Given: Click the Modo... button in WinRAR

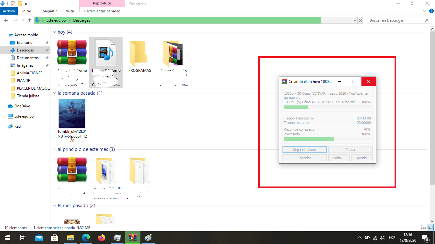Looking at the screenshot, I should tap(339, 158).
